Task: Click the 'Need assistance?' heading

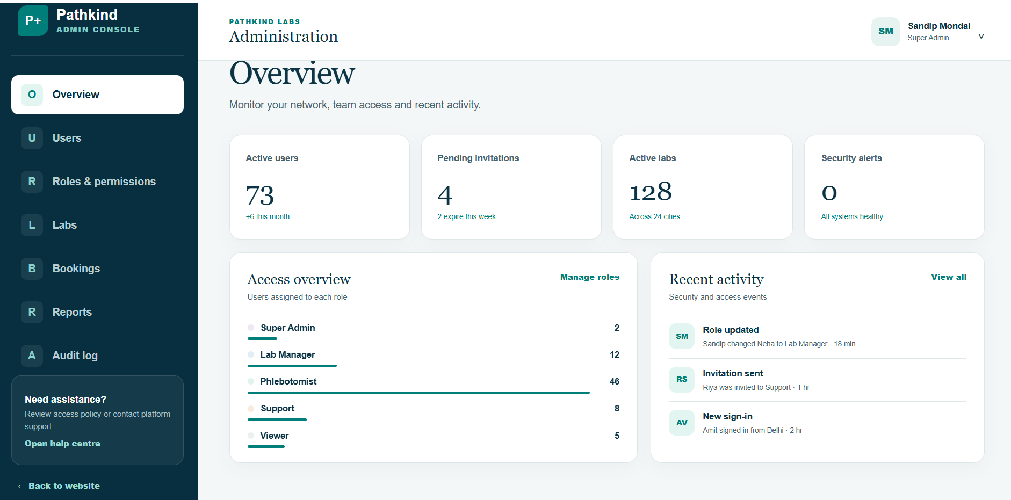Action: [66, 400]
